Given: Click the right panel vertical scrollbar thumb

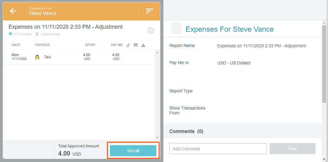Looking at the screenshot, I should [x=324, y=64].
